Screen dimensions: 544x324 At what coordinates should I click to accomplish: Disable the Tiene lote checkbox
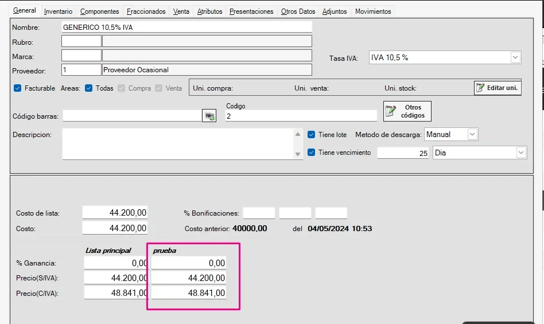tap(312, 135)
